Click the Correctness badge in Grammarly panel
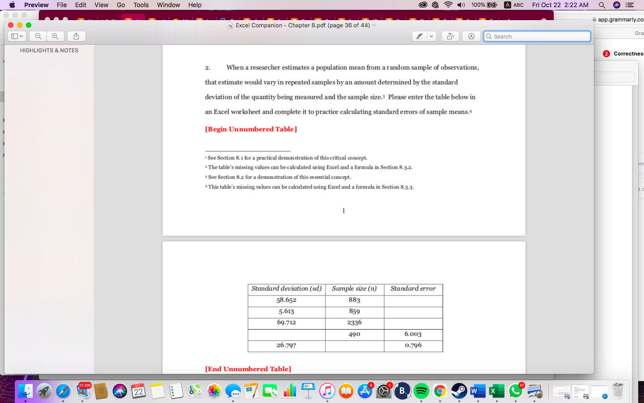Screen dimensions: 644x403 [606, 53]
